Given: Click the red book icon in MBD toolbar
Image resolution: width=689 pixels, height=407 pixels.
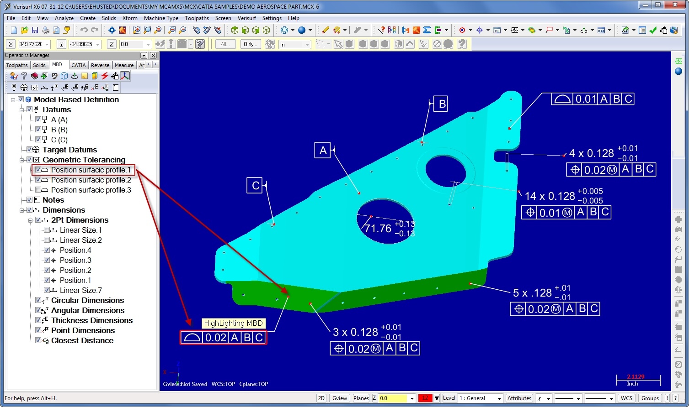Looking at the screenshot, I should (x=34, y=76).
